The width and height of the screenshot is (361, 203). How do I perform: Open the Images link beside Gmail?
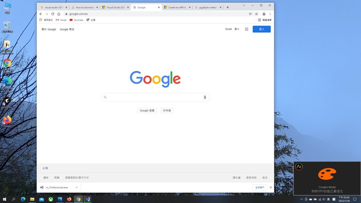click(x=237, y=29)
